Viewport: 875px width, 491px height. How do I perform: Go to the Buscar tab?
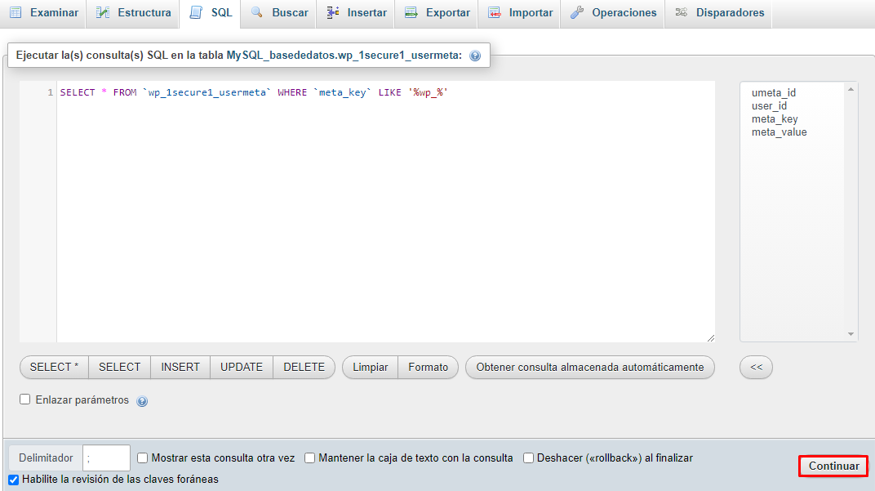click(278, 13)
